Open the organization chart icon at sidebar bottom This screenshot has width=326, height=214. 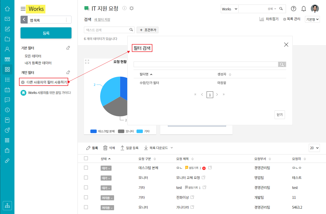7,206
